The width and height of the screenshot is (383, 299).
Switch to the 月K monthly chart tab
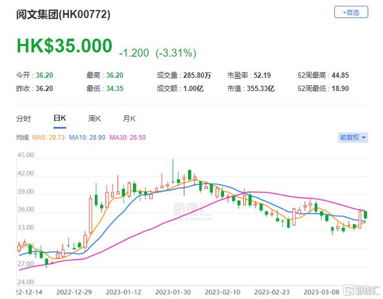coord(129,118)
